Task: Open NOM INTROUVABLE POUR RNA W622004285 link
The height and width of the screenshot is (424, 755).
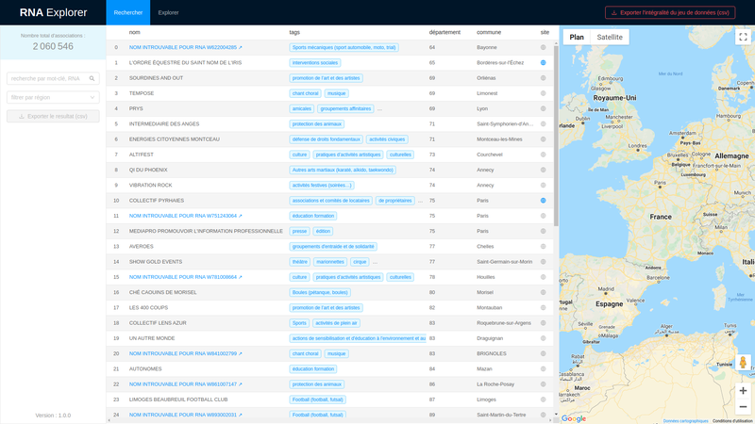Action: tap(185, 47)
